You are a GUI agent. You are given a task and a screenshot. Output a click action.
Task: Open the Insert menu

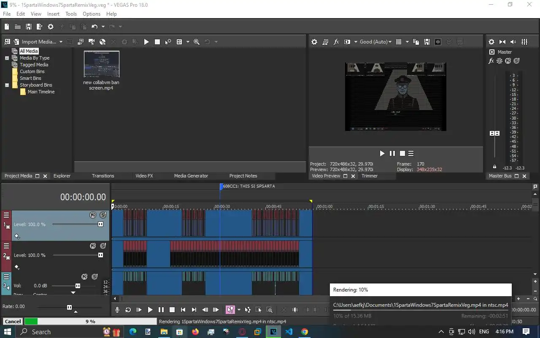[x=53, y=14]
